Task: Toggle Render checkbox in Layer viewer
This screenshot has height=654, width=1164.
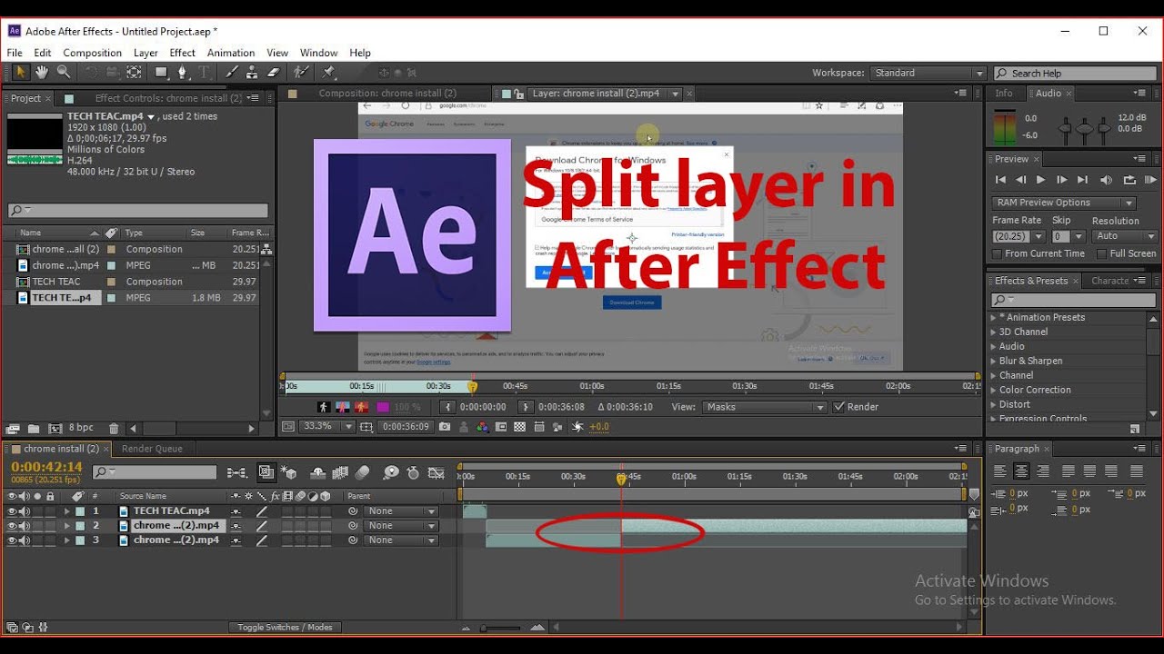Action: tap(838, 407)
